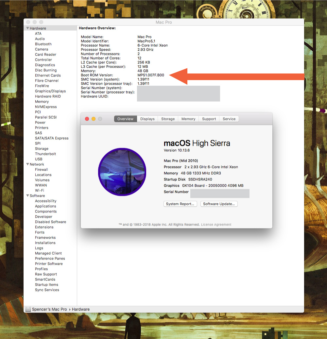Image resolution: width=327 pixels, height=339 pixels.
Task: Click the Boot ROM Version value MP51.007F.B00
Action: [151, 75]
